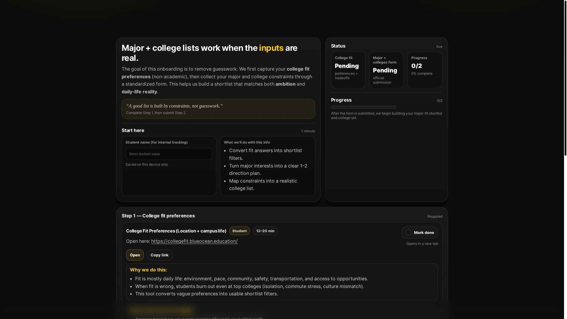Click the student name input field
The image size is (567, 319).
pyautogui.click(x=169, y=154)
